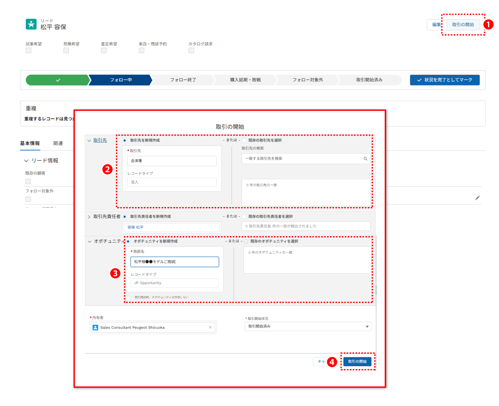The image size is (499, 406).
Task: Check the 試乗希望 checkbox
Action: 29,50
